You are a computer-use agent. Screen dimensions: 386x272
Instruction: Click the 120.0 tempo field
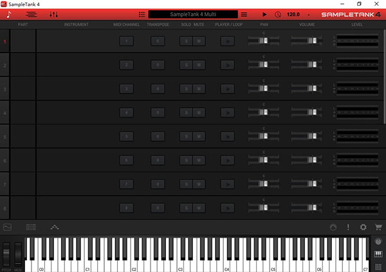(293, 15)
